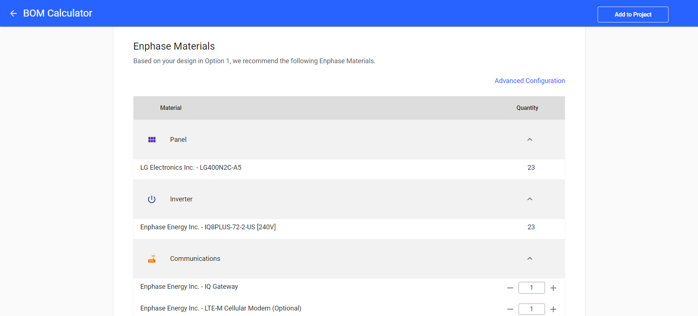The width and height of the screenshot is (698, 316).
Task: Focus the IQ Gateway quantity field
Action: [x=531, y=288]
